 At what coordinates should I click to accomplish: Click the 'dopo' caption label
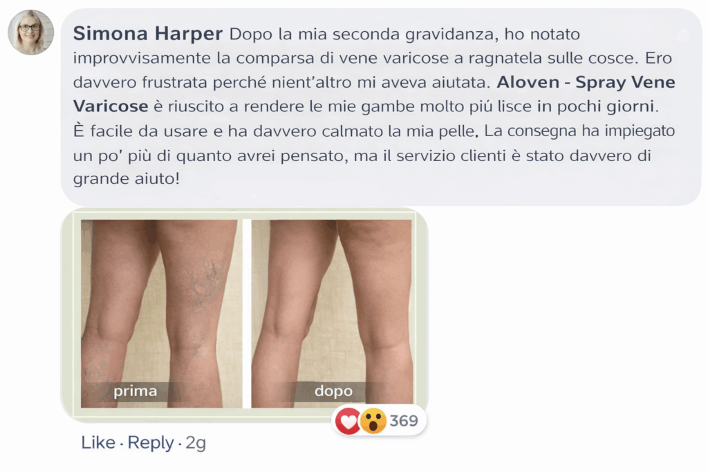pos(333,390)
